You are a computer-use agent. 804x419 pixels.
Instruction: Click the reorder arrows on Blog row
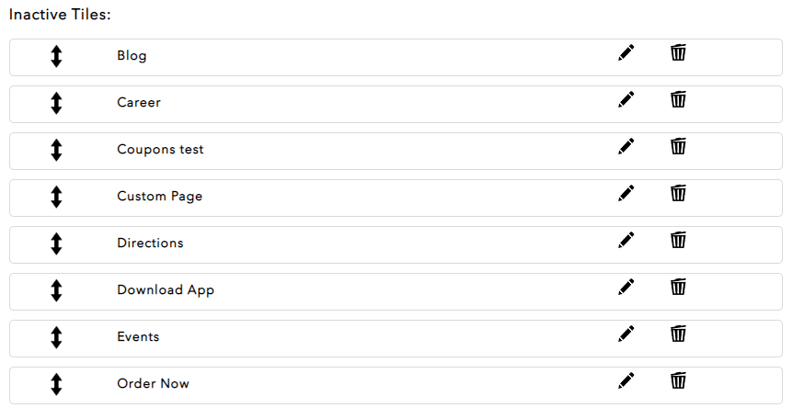(56, 57)
